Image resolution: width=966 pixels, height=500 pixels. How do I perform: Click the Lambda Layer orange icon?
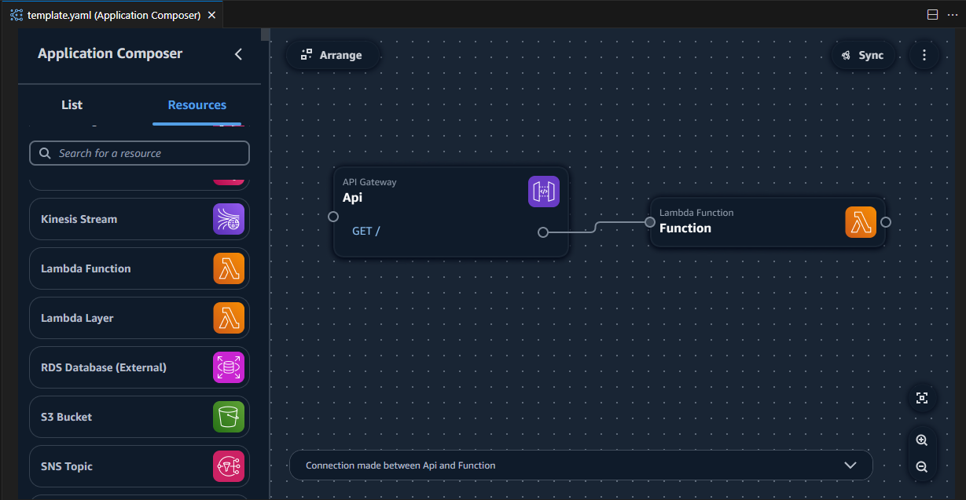[x=229, y=318]
